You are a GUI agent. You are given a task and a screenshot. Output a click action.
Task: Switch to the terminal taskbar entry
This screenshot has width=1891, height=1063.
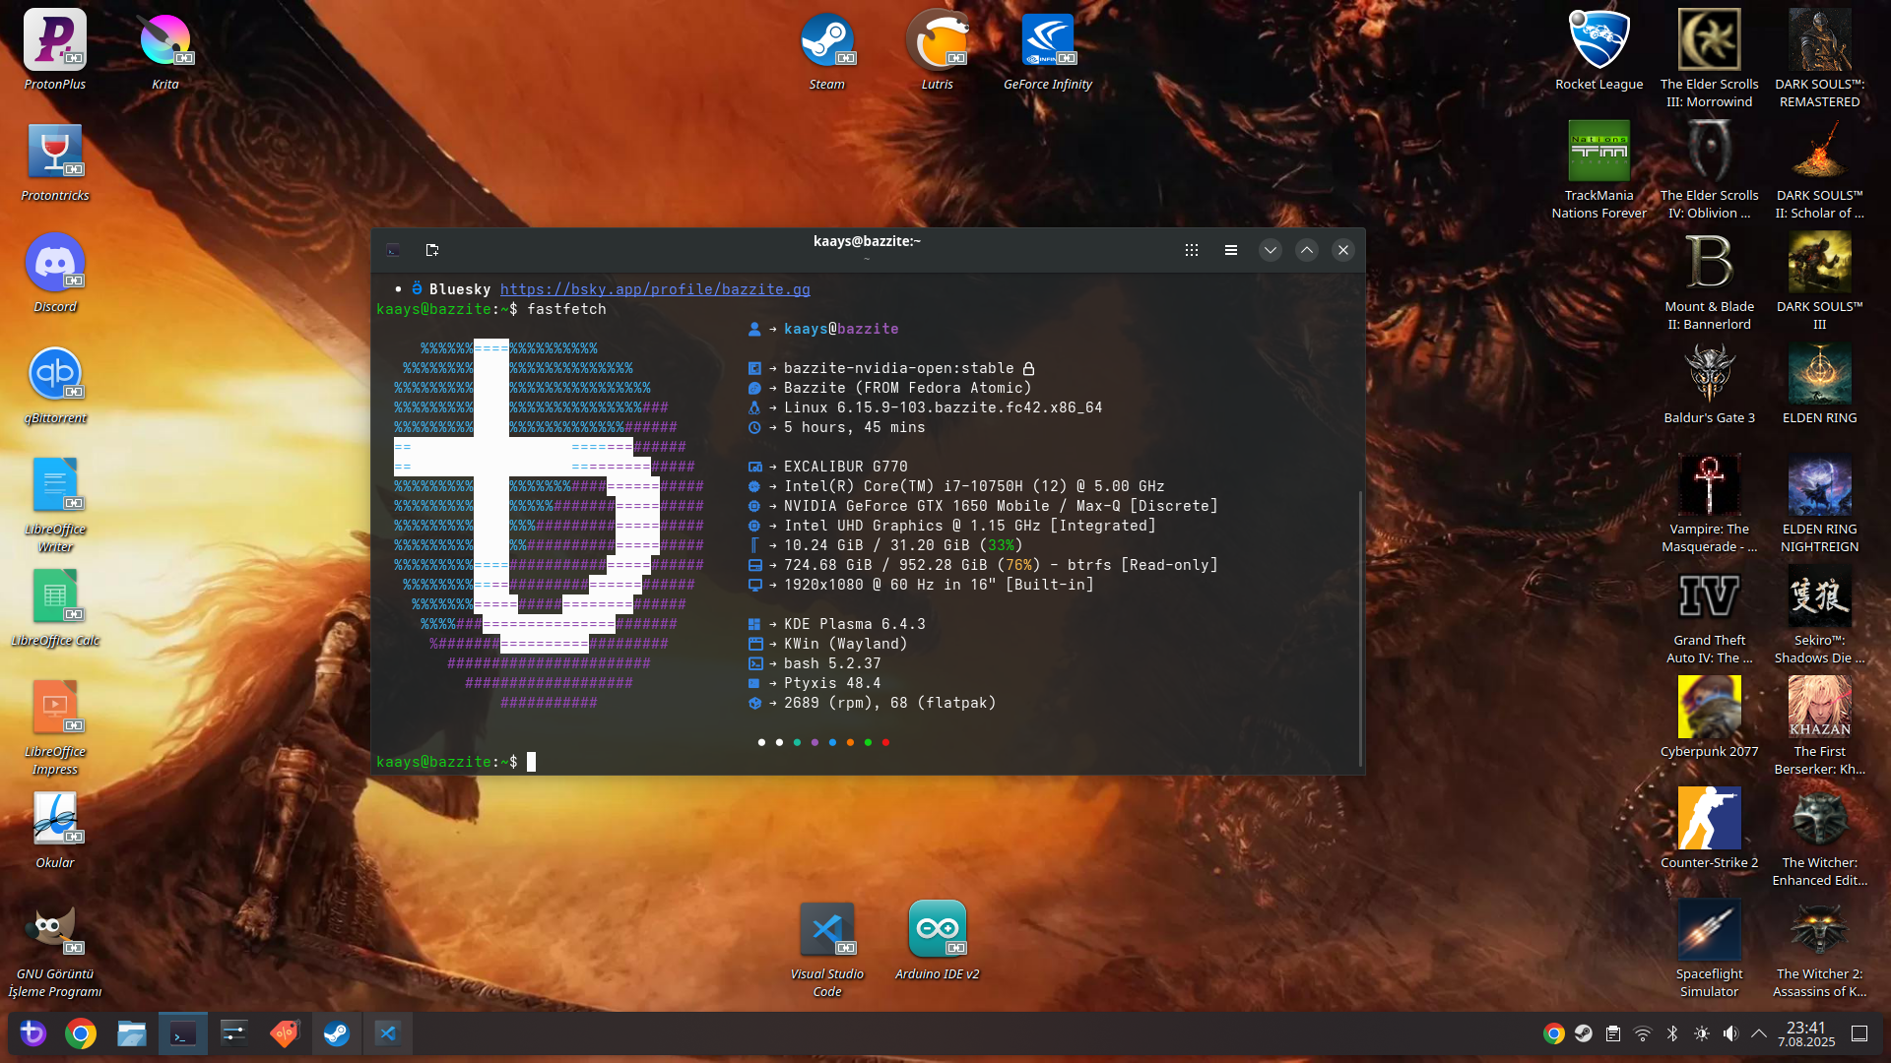click(183, 1033)
